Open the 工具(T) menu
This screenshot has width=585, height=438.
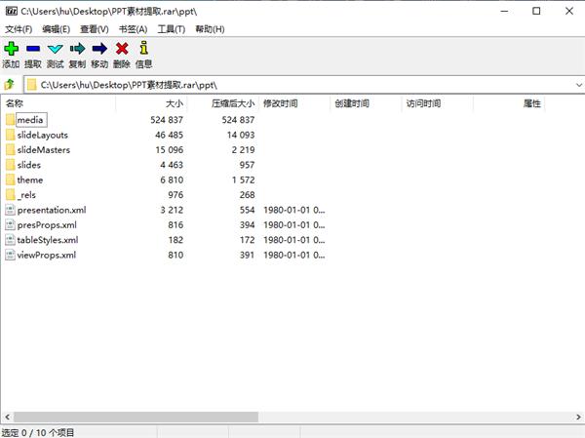tap(172, 29)
